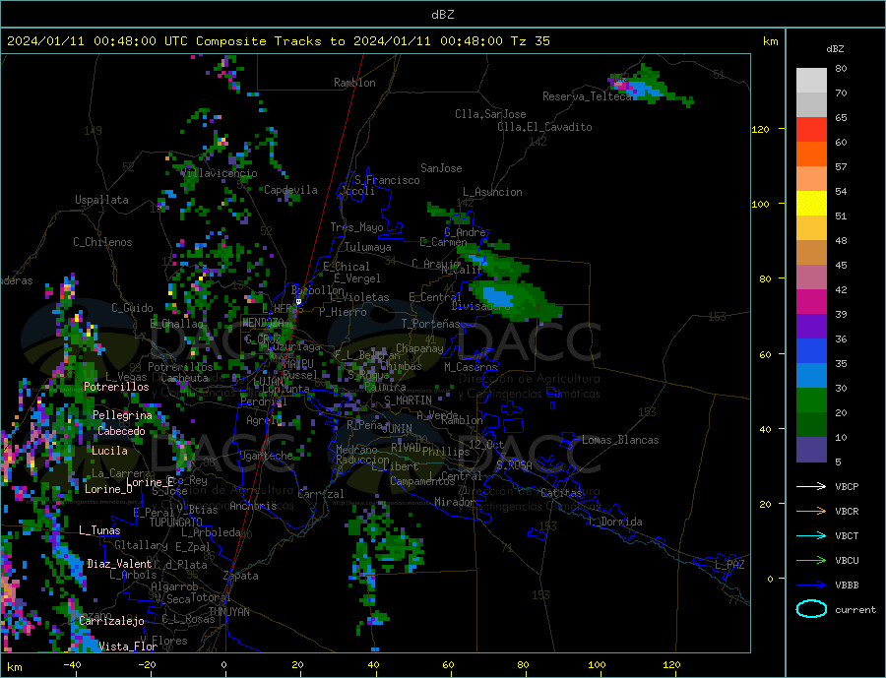Click the 80 dBZ light gray swatch
Viewport: 886px width, 678px height.
(x=811, y=81)
